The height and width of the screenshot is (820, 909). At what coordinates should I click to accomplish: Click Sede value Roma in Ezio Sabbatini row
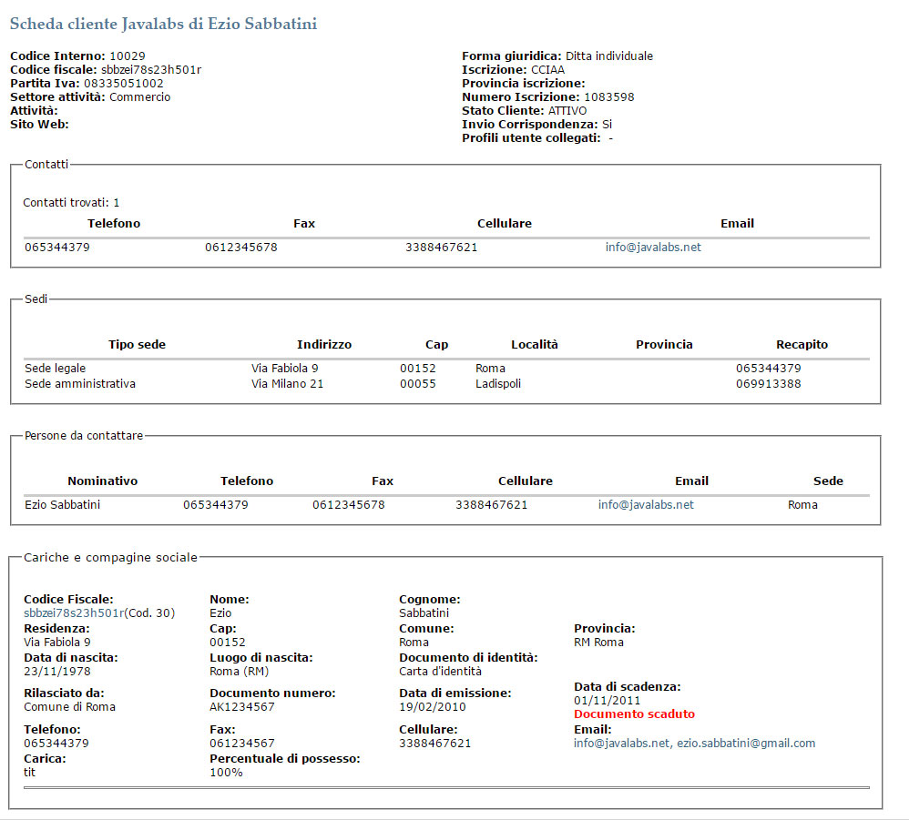[802, 505]
